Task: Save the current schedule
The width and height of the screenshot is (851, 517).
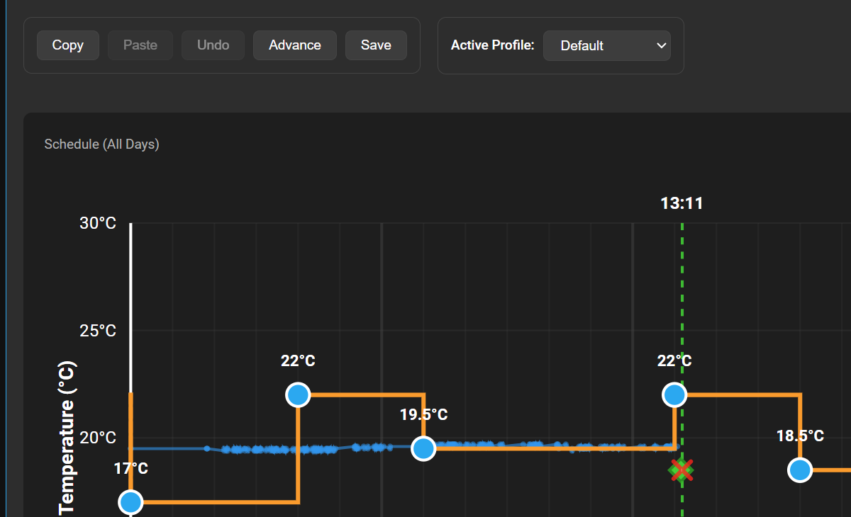Action: pos(376,45)
